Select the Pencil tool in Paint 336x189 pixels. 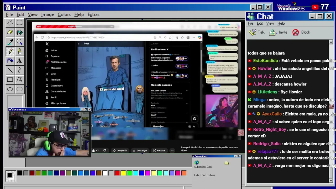(x=10, y=51)
